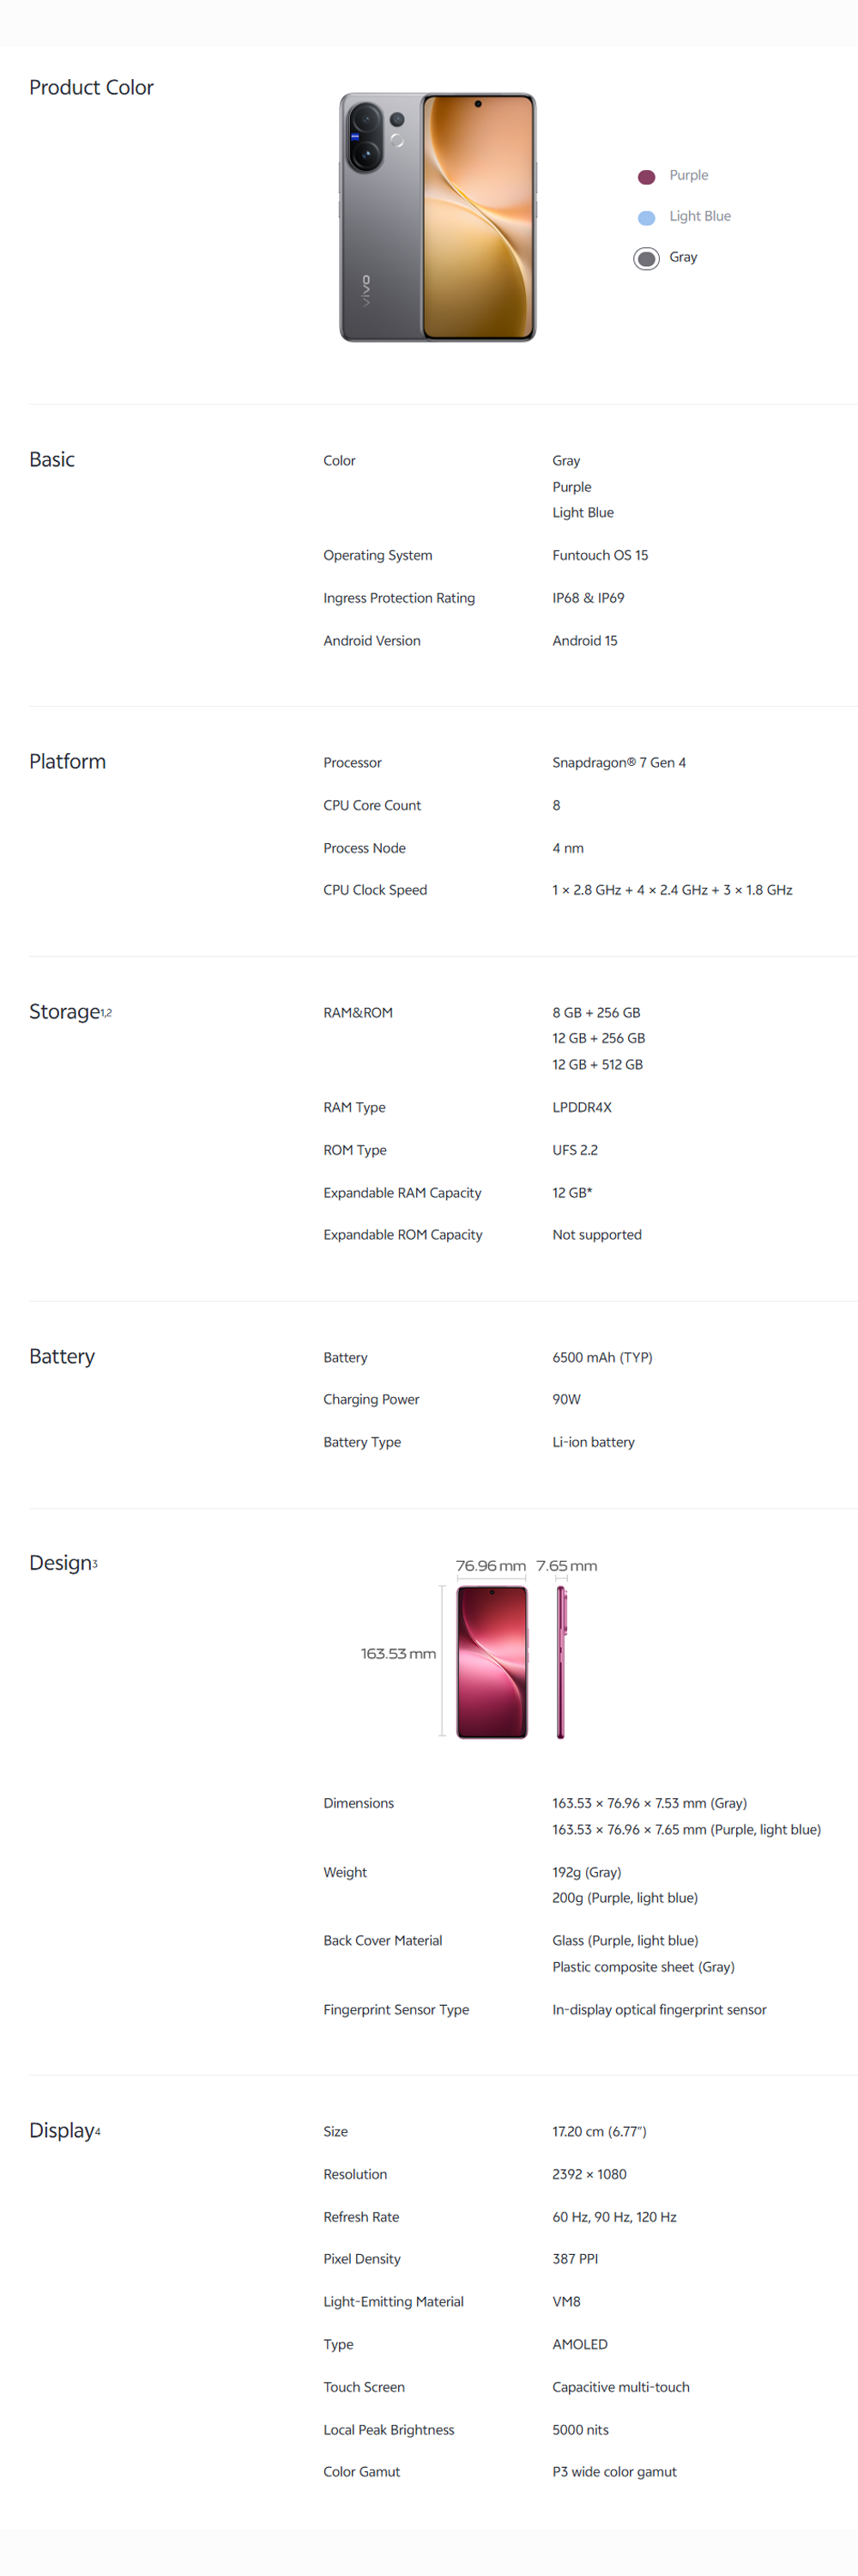This screenshot has width=858, height=2576.
Task: Click the Platform section heading
Action: click(x=67, y=762)
